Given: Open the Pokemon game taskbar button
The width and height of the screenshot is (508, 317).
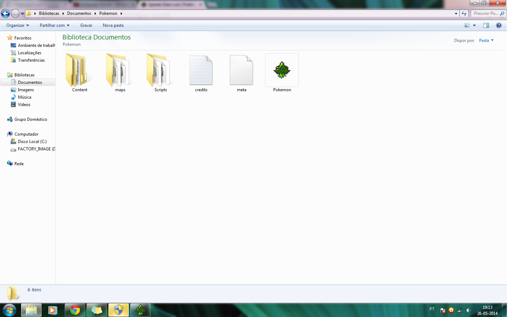Looking at the screenshot, I should (140, 310).
